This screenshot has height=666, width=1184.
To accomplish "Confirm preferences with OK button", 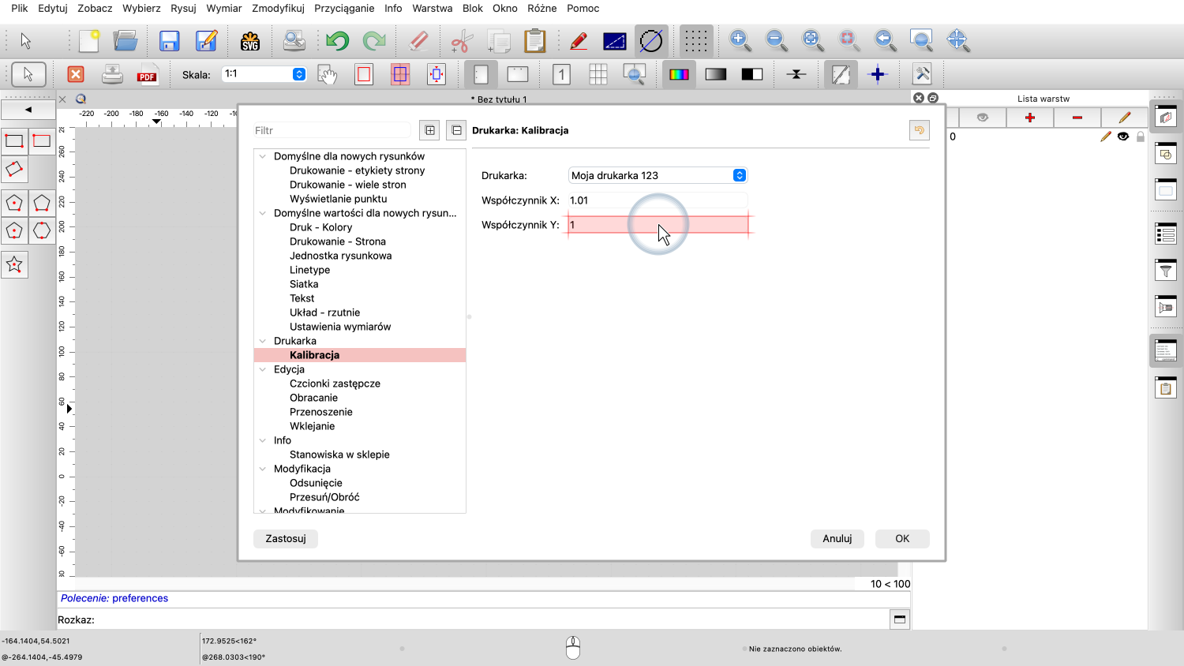I will click(x=902, y=538).
